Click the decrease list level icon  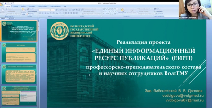coord(74,10)
